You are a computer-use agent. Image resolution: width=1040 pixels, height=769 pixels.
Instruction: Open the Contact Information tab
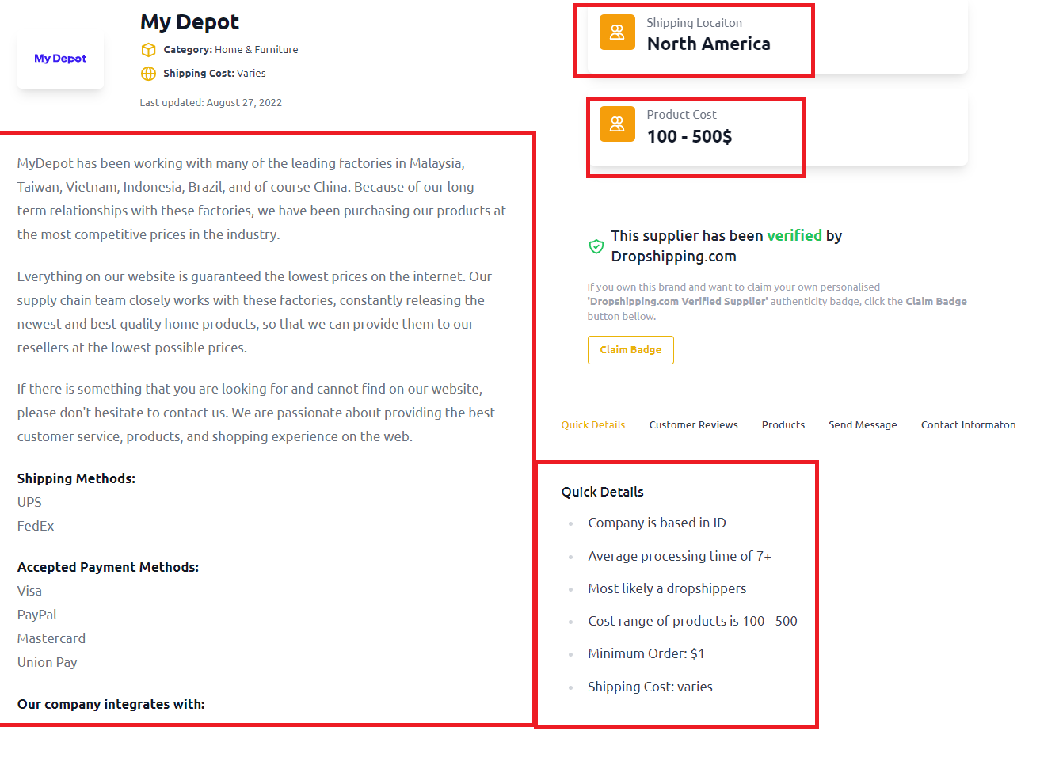point(968,425)
